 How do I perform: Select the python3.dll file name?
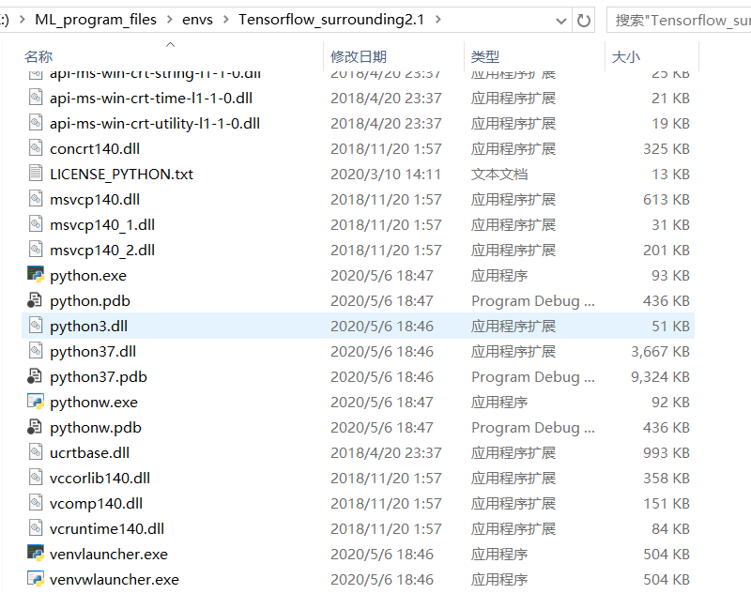click(x=88, y=326)
